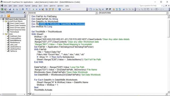Click Project pane horizontal scrollbar
170x96 pixels.
click(13, 94)
